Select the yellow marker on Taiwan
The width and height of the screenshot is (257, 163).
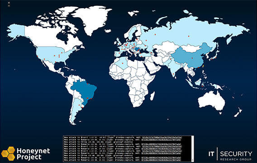[x=204, y=66]
